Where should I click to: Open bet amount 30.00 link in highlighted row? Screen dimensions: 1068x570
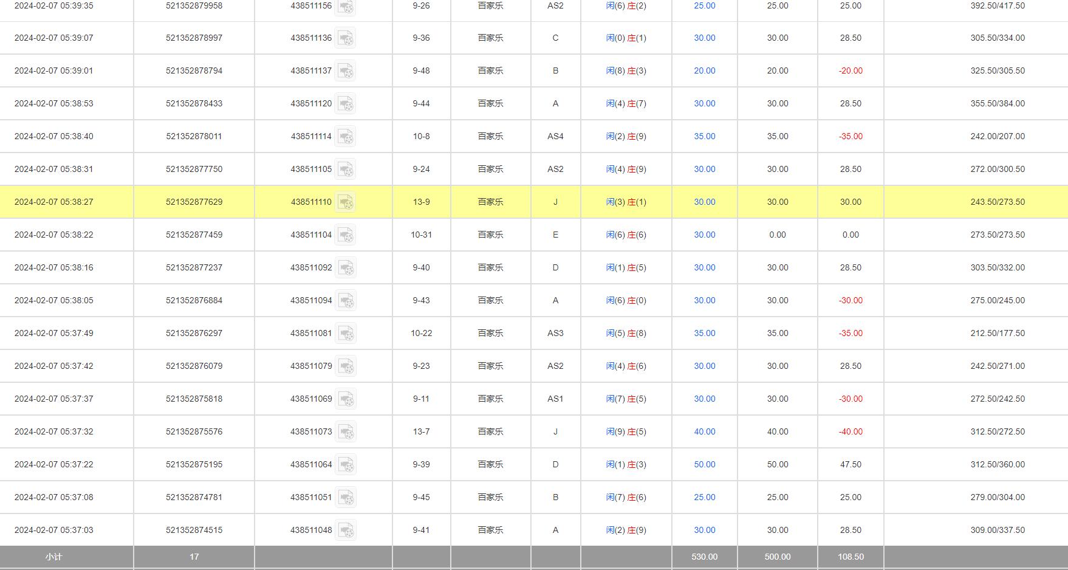705,202
